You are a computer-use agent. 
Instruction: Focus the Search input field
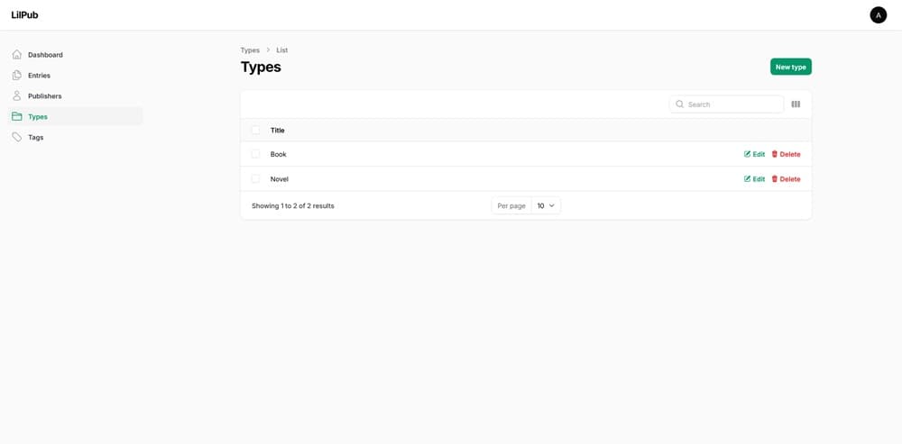732,104
